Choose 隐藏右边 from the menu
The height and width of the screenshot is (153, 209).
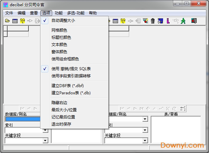pos(59,103)
